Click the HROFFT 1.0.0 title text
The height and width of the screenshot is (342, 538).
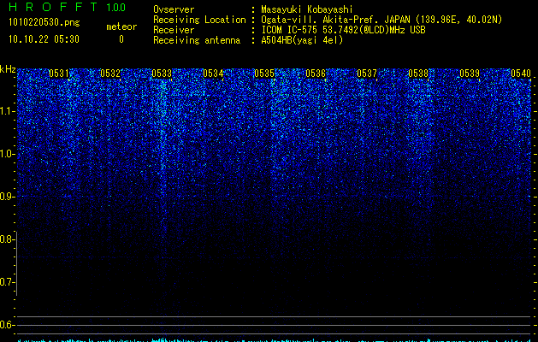67,7
